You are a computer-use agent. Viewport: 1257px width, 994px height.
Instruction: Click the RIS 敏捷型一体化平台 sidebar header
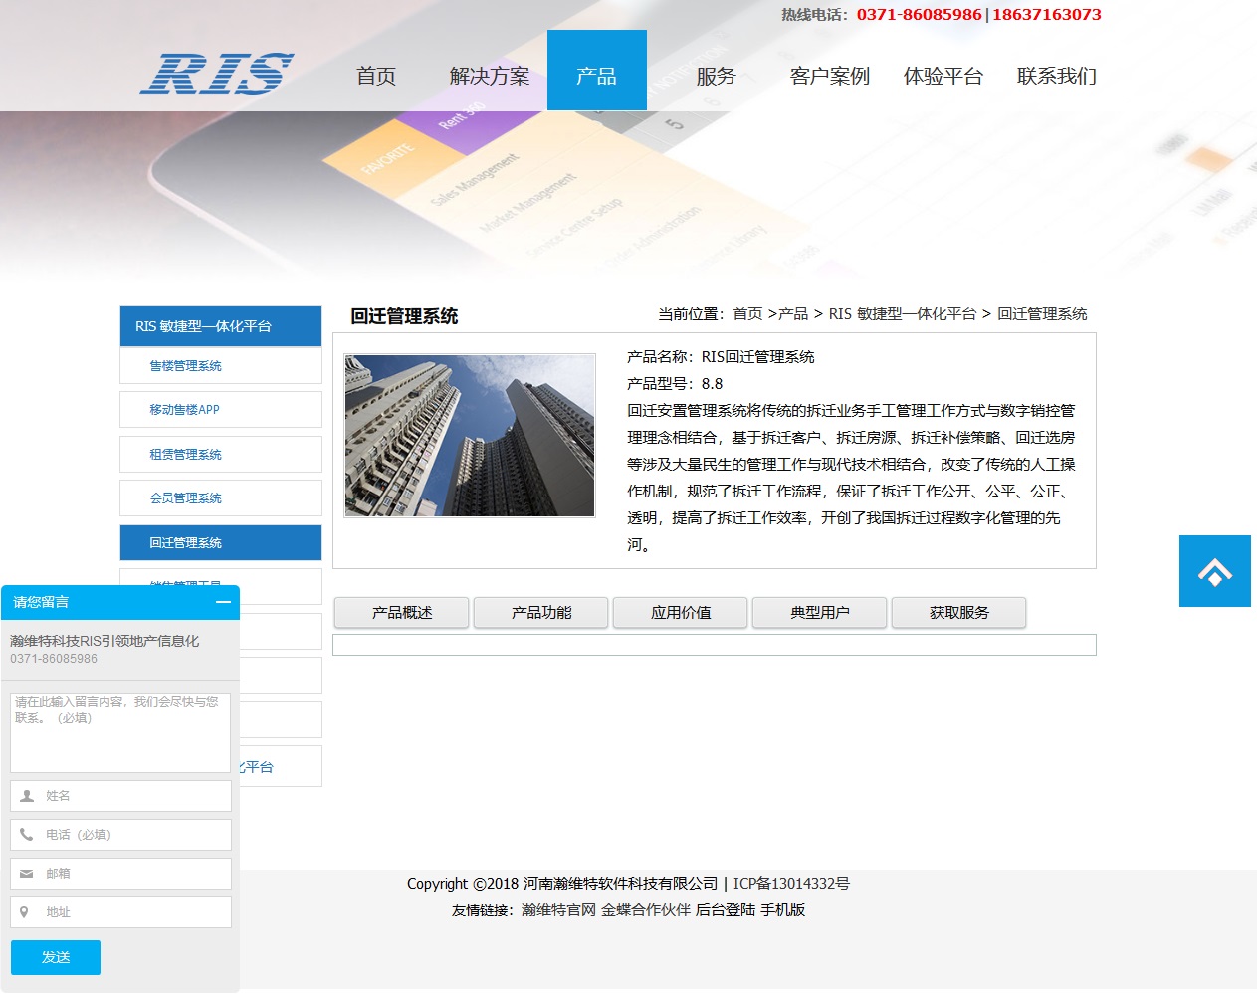(221, 326)
